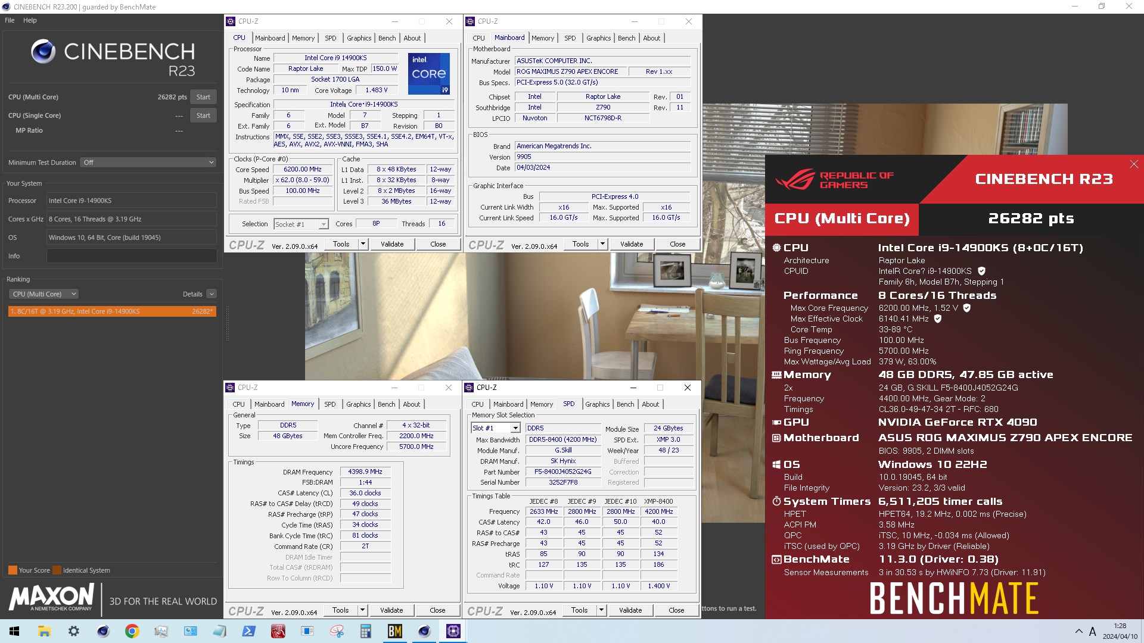Click the 26282 pts score in BenchMate panel
The height and width of the screenshot is (643, 1144).
[x=1031, y=219]
